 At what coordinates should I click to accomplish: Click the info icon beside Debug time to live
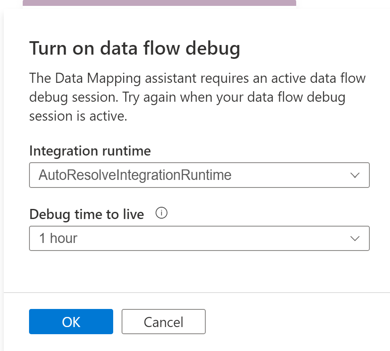[x=161, y=213]
